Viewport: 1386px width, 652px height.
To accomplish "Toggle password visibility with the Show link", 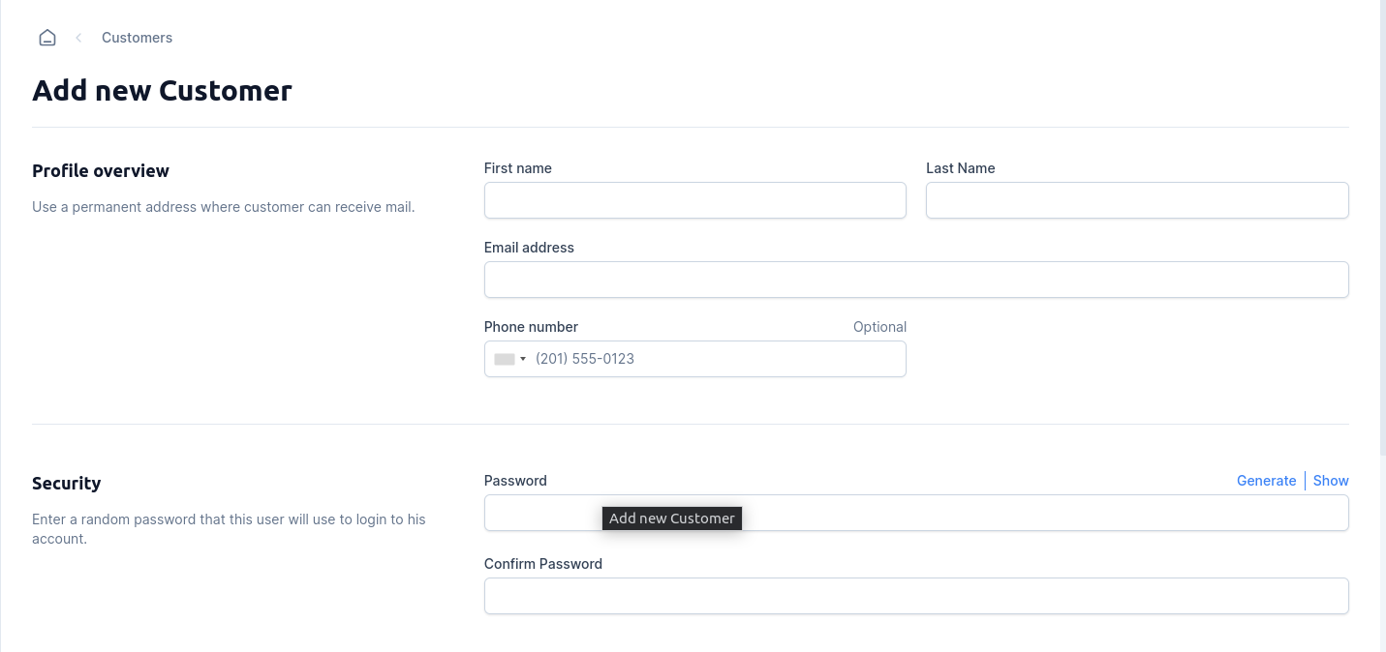I will point(1331,481).
